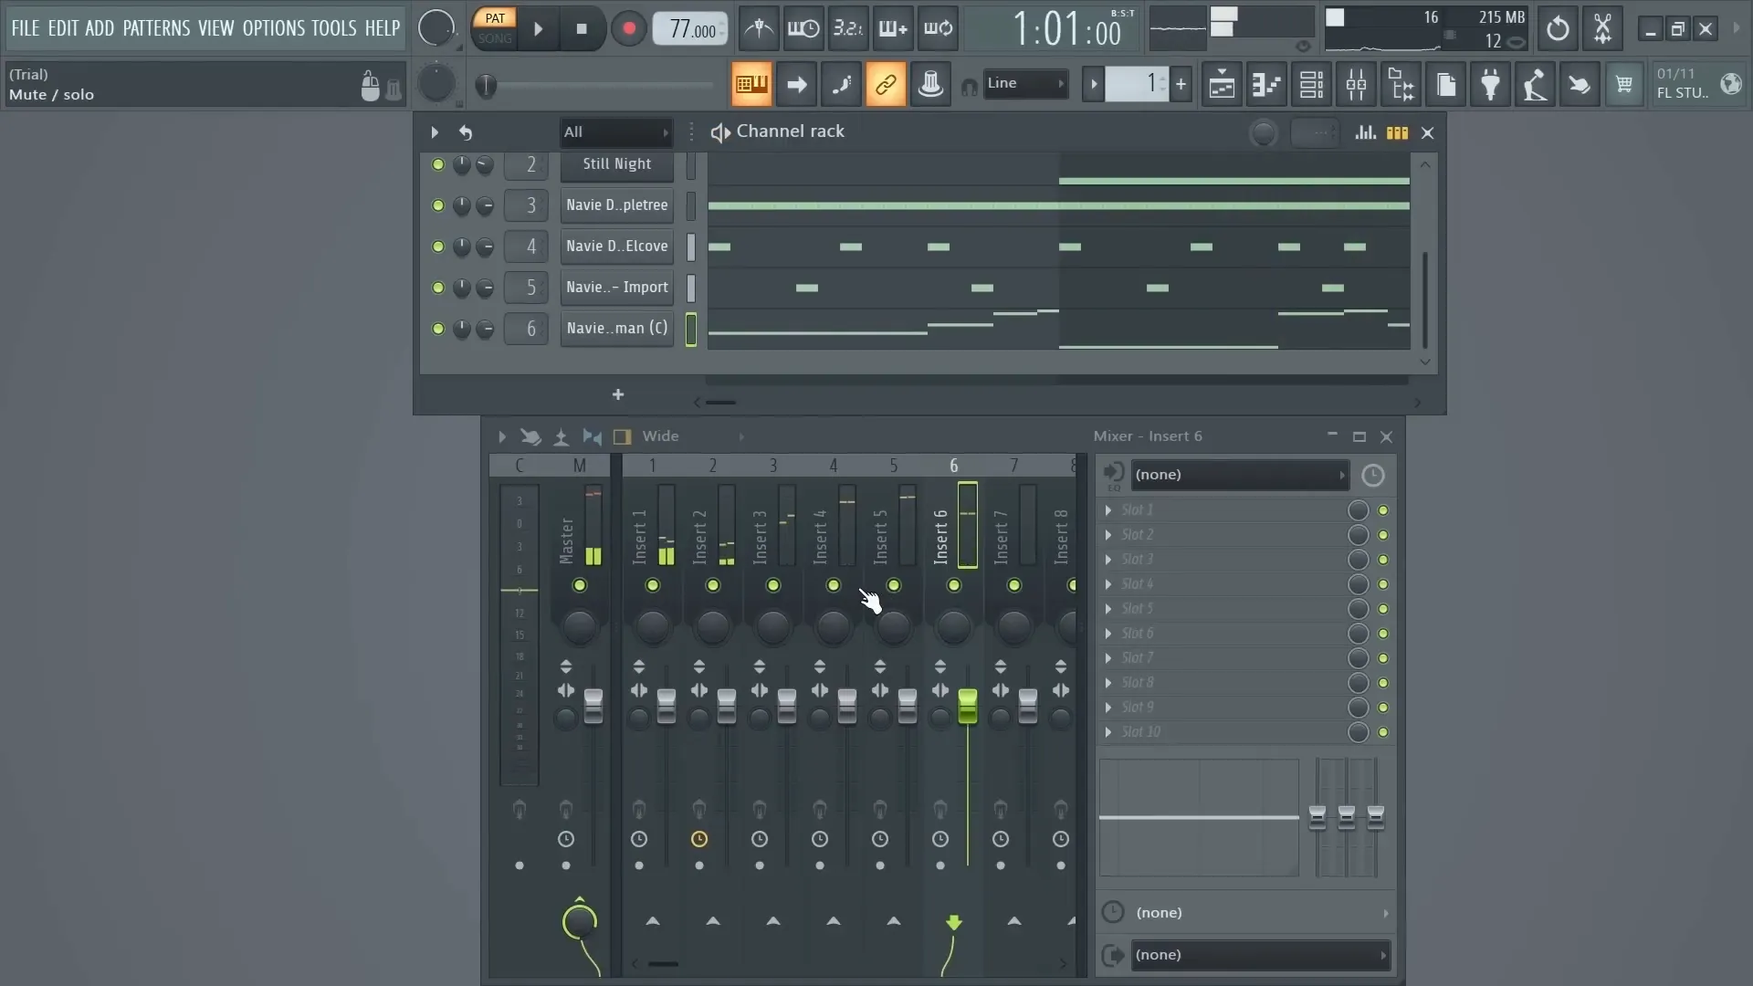Expand the Slot 10 effect menu arrow
1753x986 pixels.
click(x=1108, y=732)
